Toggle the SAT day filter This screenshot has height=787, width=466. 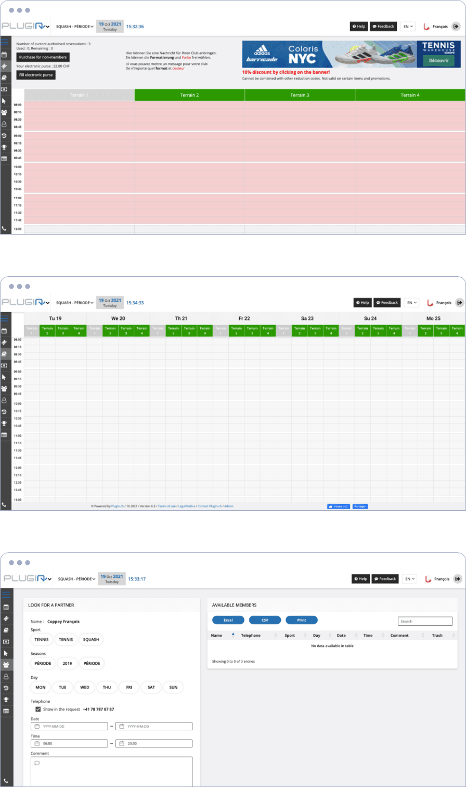151,687
